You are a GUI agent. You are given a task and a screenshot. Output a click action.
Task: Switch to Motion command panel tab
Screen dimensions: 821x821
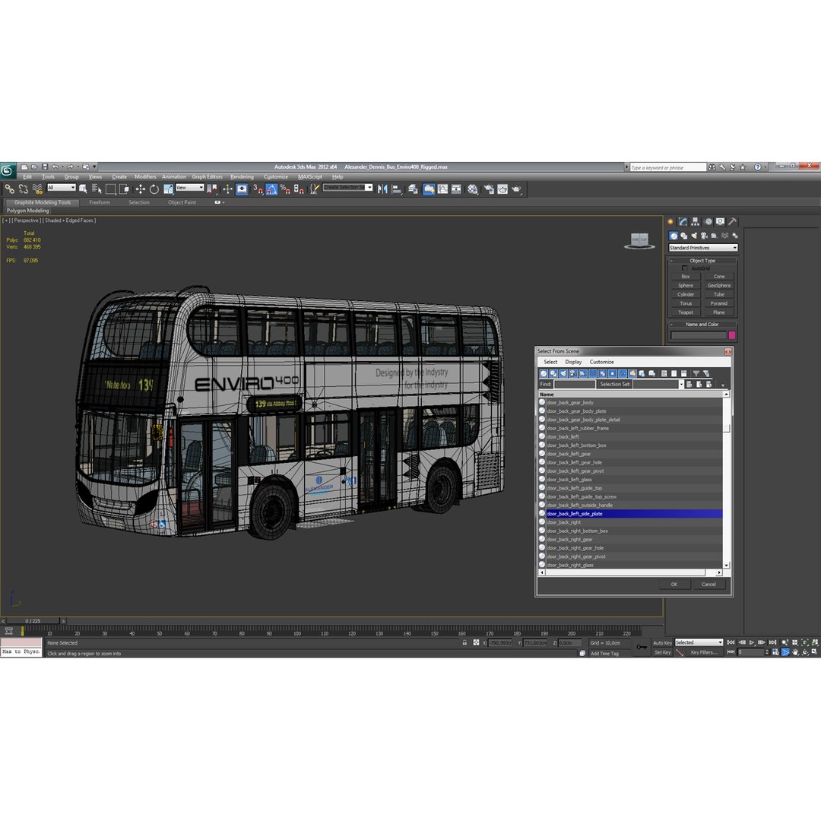[x=708, y=221]
